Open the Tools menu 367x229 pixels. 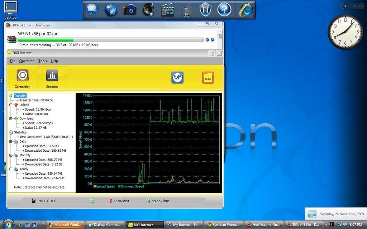[42, 61]
